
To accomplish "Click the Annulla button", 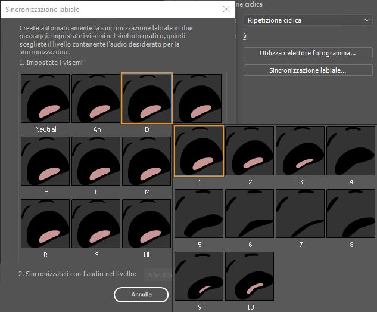I will tap(141, 295).
